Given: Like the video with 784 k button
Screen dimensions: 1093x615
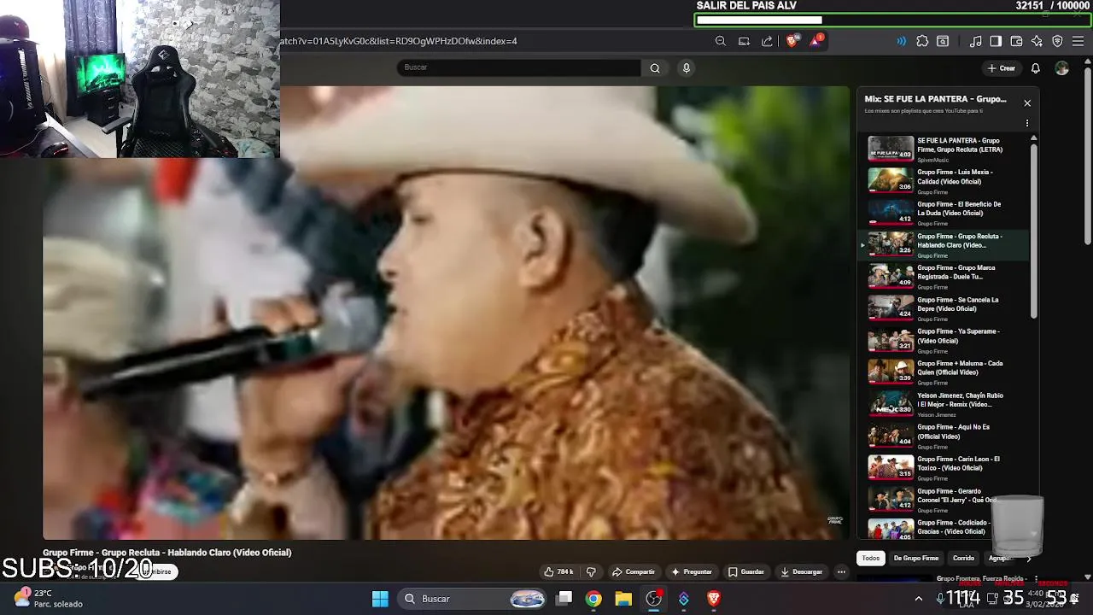Looking at the screenshot, I should pyautogui.click(x=559, y=571).
